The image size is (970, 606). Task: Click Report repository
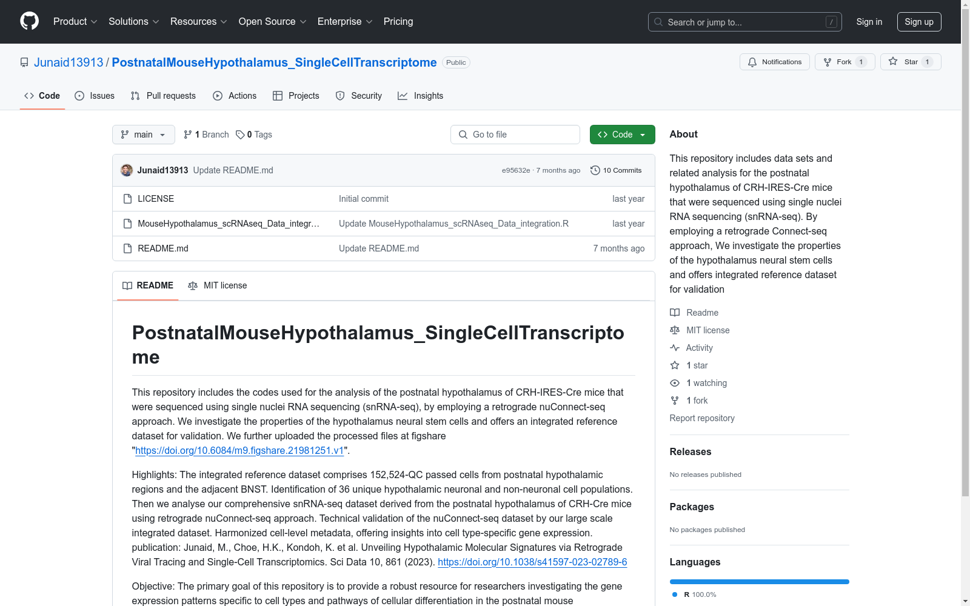(702, 418)
